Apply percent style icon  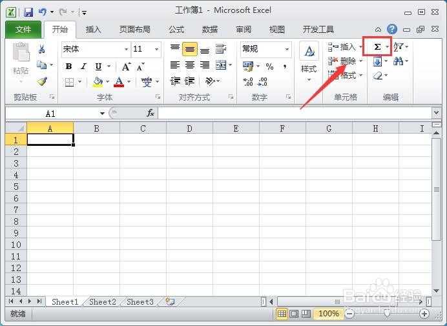tap(269, 66)
